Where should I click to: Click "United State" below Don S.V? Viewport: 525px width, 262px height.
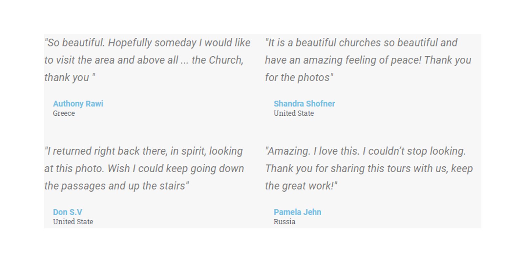click(x=73, y=222)
